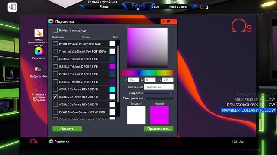The width and height of the screenshot is (277, 155).
Task: Check the EKWB EK-CoolStream SE 240 RGB checkbox
Action: [x=55, y=112]
